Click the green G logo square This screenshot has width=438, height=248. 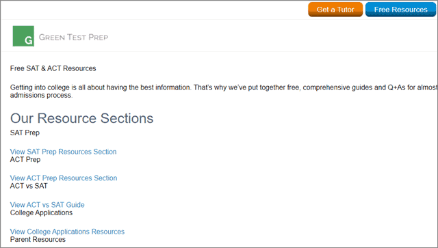pyautogui.click(x=23, y=36)
